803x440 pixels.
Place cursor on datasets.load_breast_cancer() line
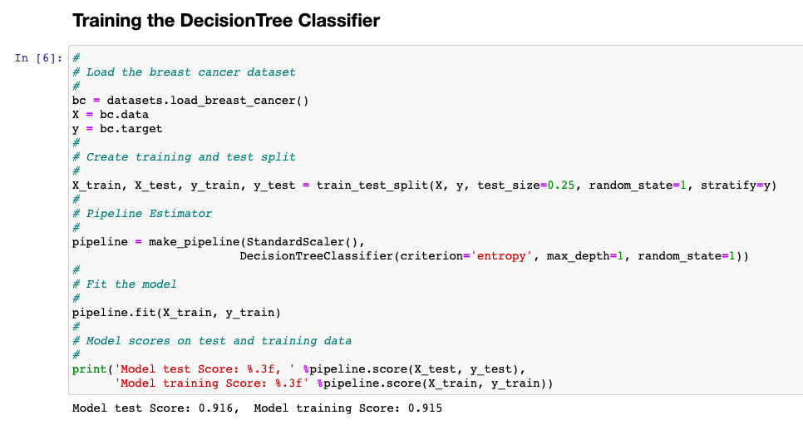pyautogui.click(x=190, y=101)
